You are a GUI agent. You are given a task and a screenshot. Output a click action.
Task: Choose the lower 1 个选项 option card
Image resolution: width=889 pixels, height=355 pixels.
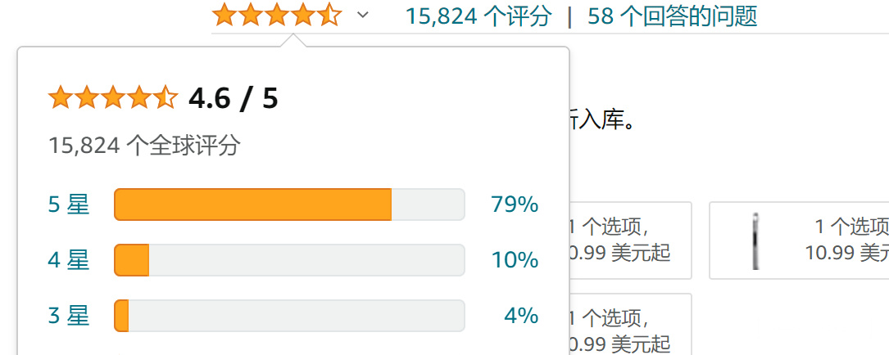click(x=630, y=325)
